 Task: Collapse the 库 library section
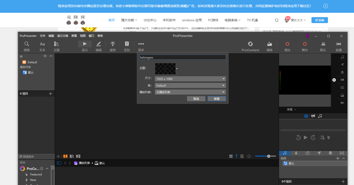point(51,56)
